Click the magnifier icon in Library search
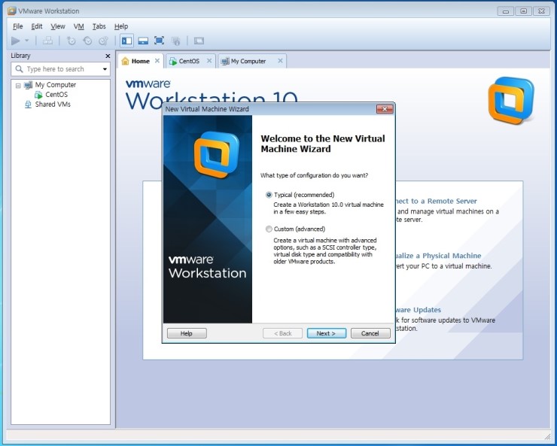Viewport: 557px width, 446px height. click(19, 69)
